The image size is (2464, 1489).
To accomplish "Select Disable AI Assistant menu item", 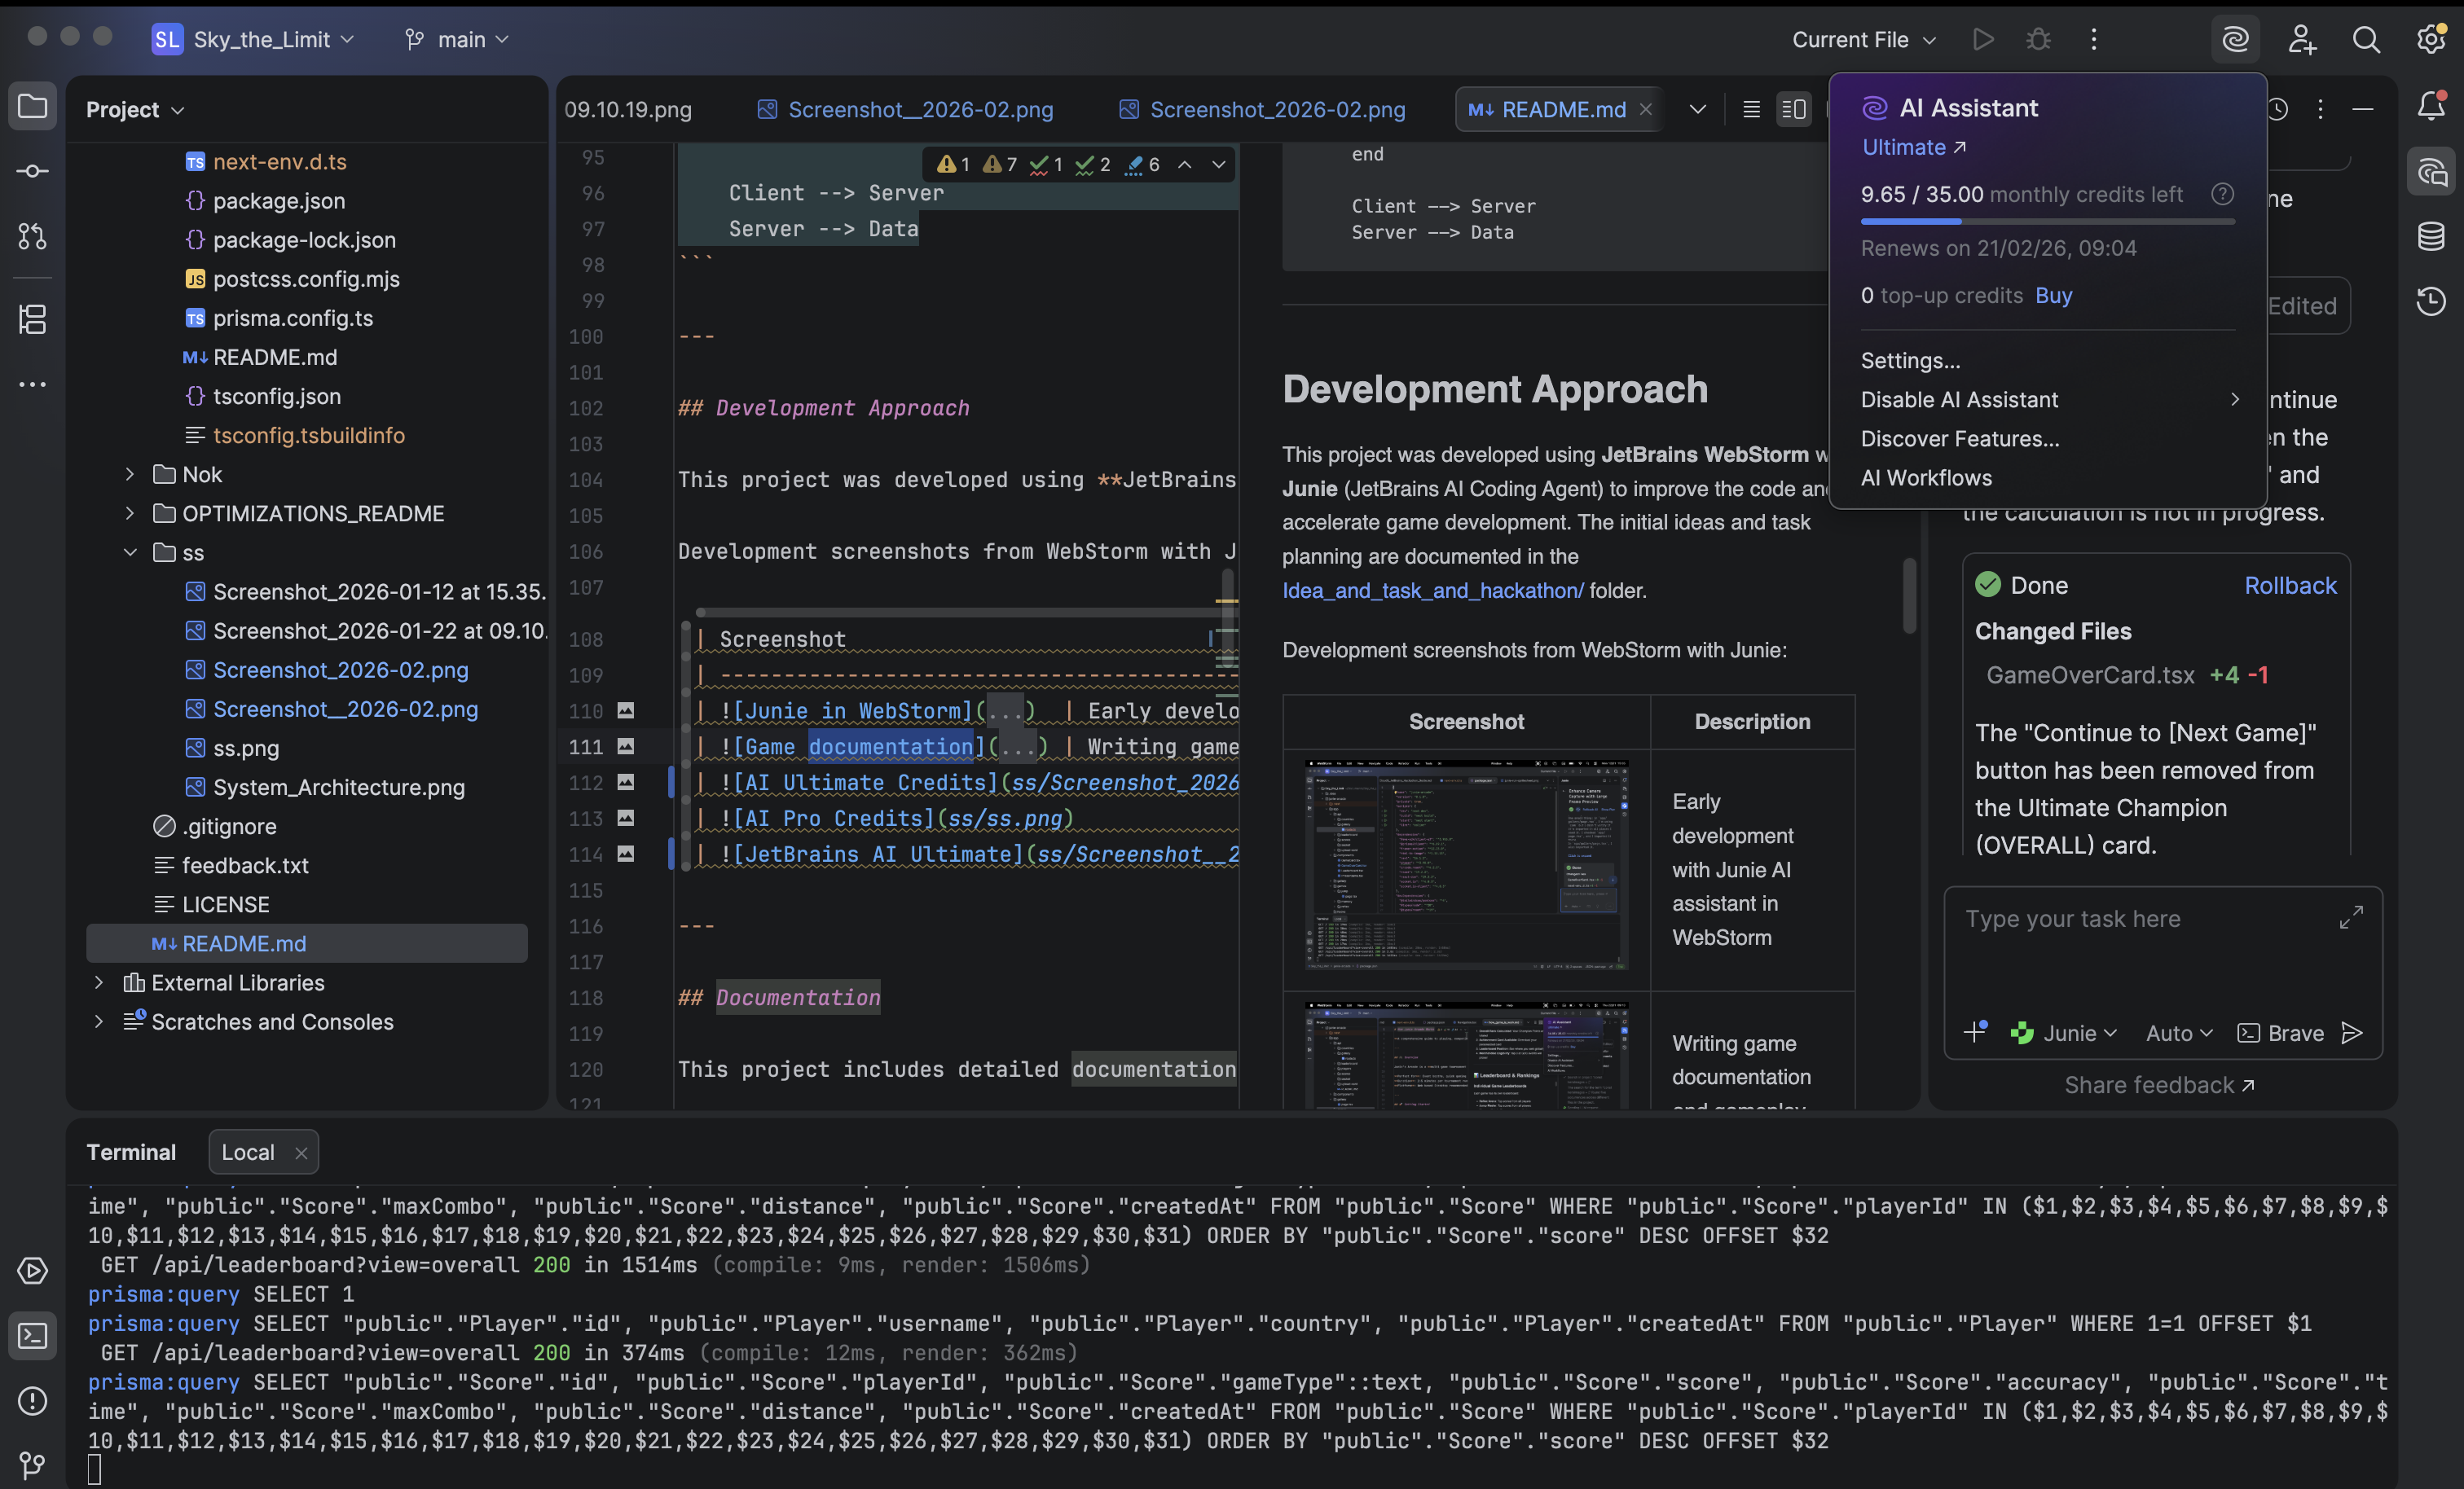I will [1959, 400].
